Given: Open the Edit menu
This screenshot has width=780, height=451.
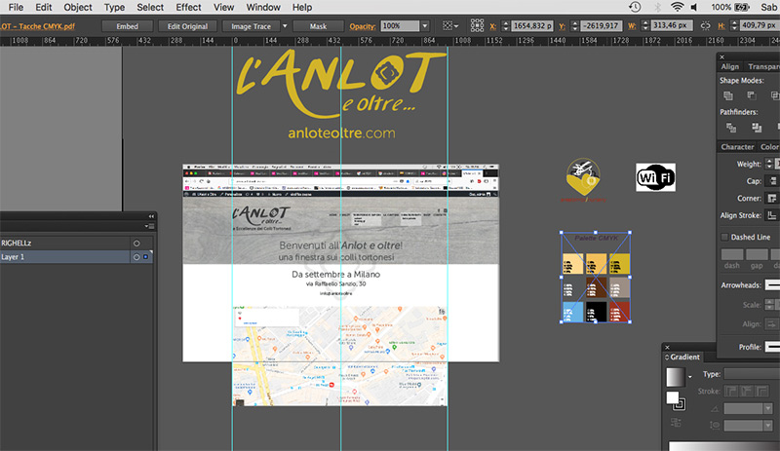Looking at the screenshot, I should point(43,7).
